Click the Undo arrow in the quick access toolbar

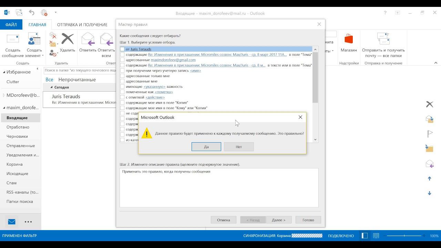(x=32, y=13)
